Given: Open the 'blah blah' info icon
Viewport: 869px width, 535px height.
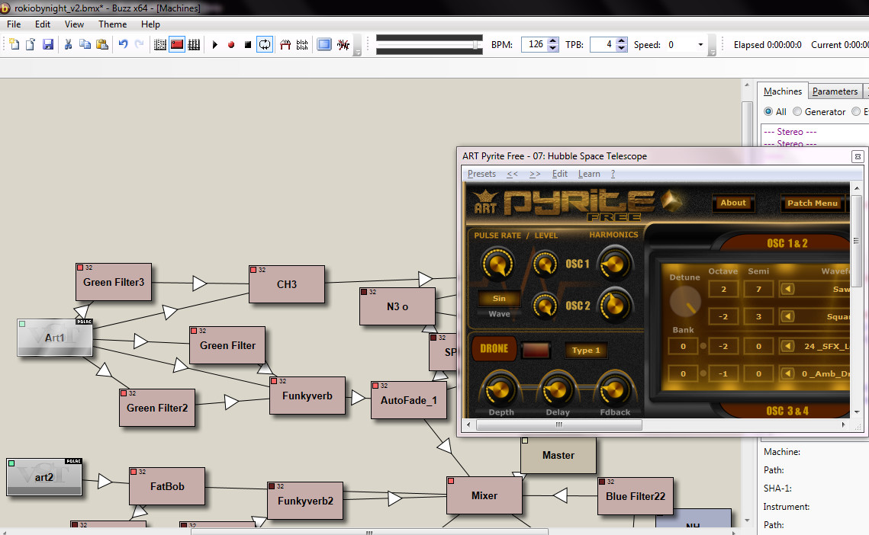Looking at the screenshot, I should tap(302, 45).
